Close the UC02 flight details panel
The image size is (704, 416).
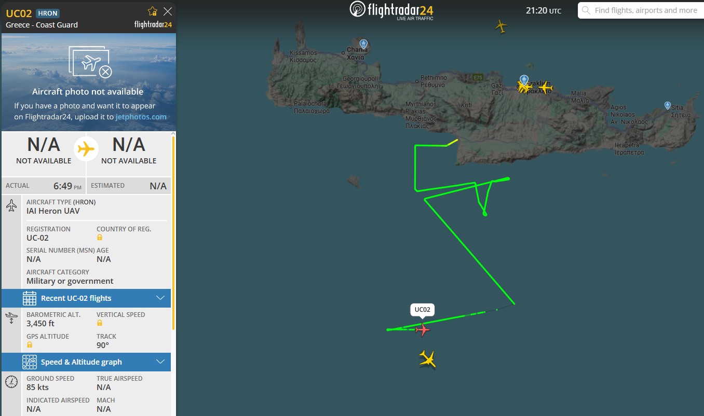(x=168, y=11)
